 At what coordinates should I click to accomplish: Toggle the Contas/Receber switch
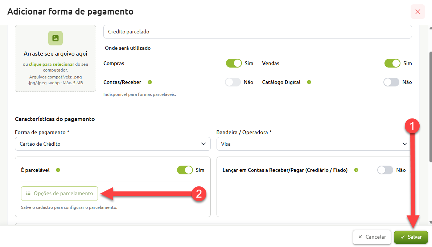coord(233,82)
